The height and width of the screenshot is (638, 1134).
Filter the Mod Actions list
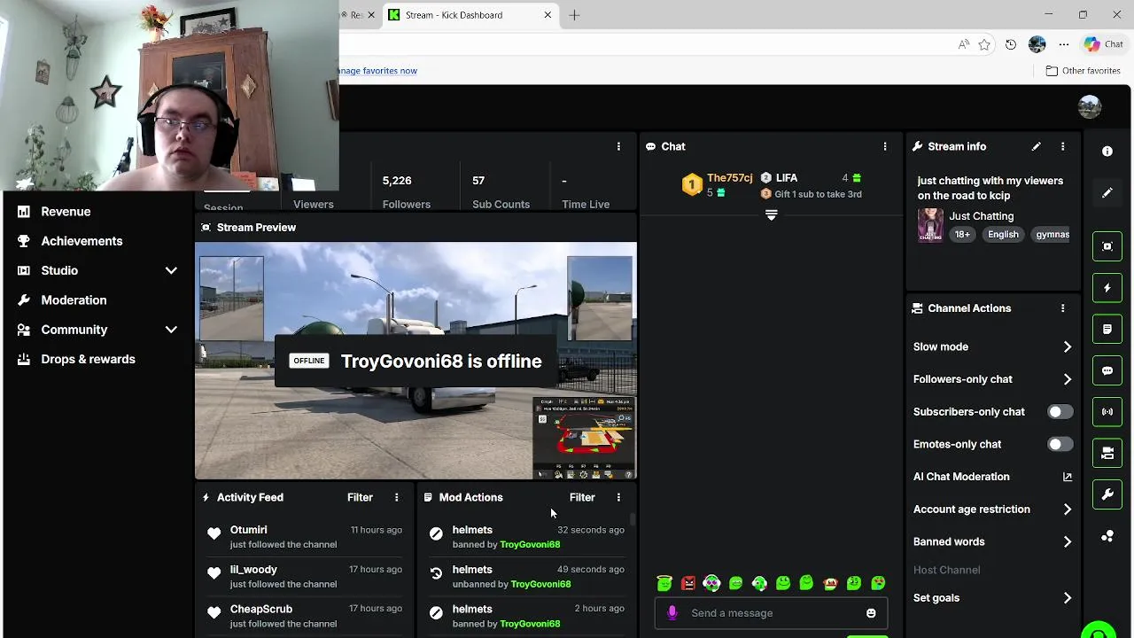tap(582, 498)
